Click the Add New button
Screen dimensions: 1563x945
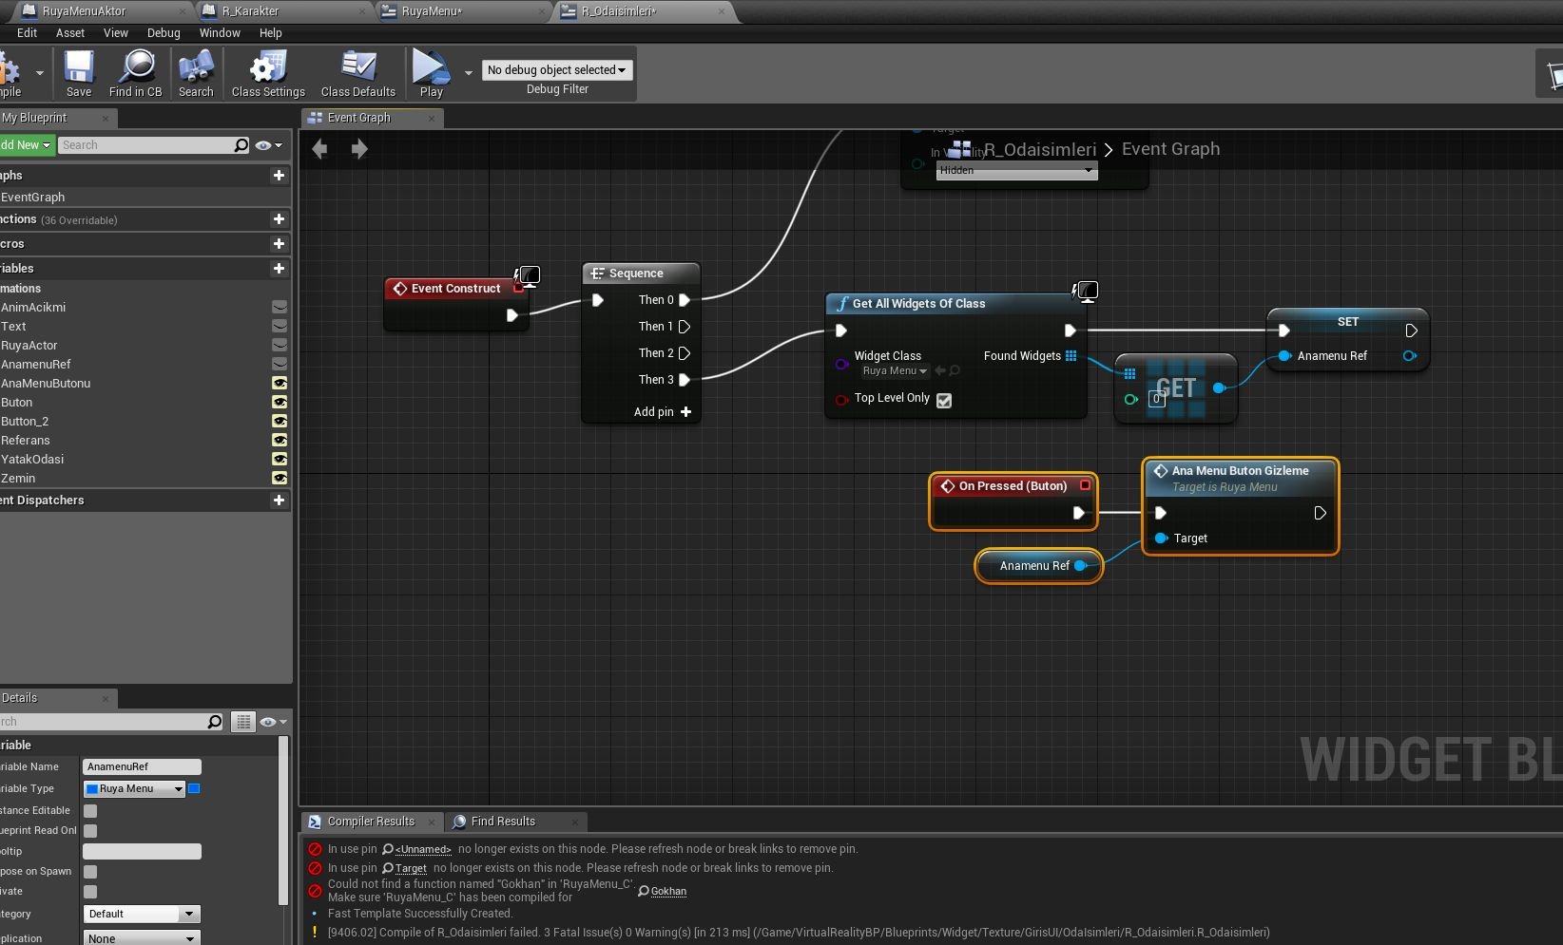26,145
